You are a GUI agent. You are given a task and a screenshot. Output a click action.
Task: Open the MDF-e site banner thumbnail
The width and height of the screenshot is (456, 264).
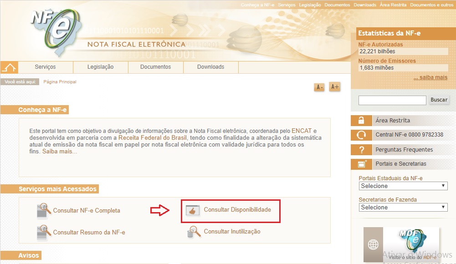pyautogui.click(x=401, y=244)
